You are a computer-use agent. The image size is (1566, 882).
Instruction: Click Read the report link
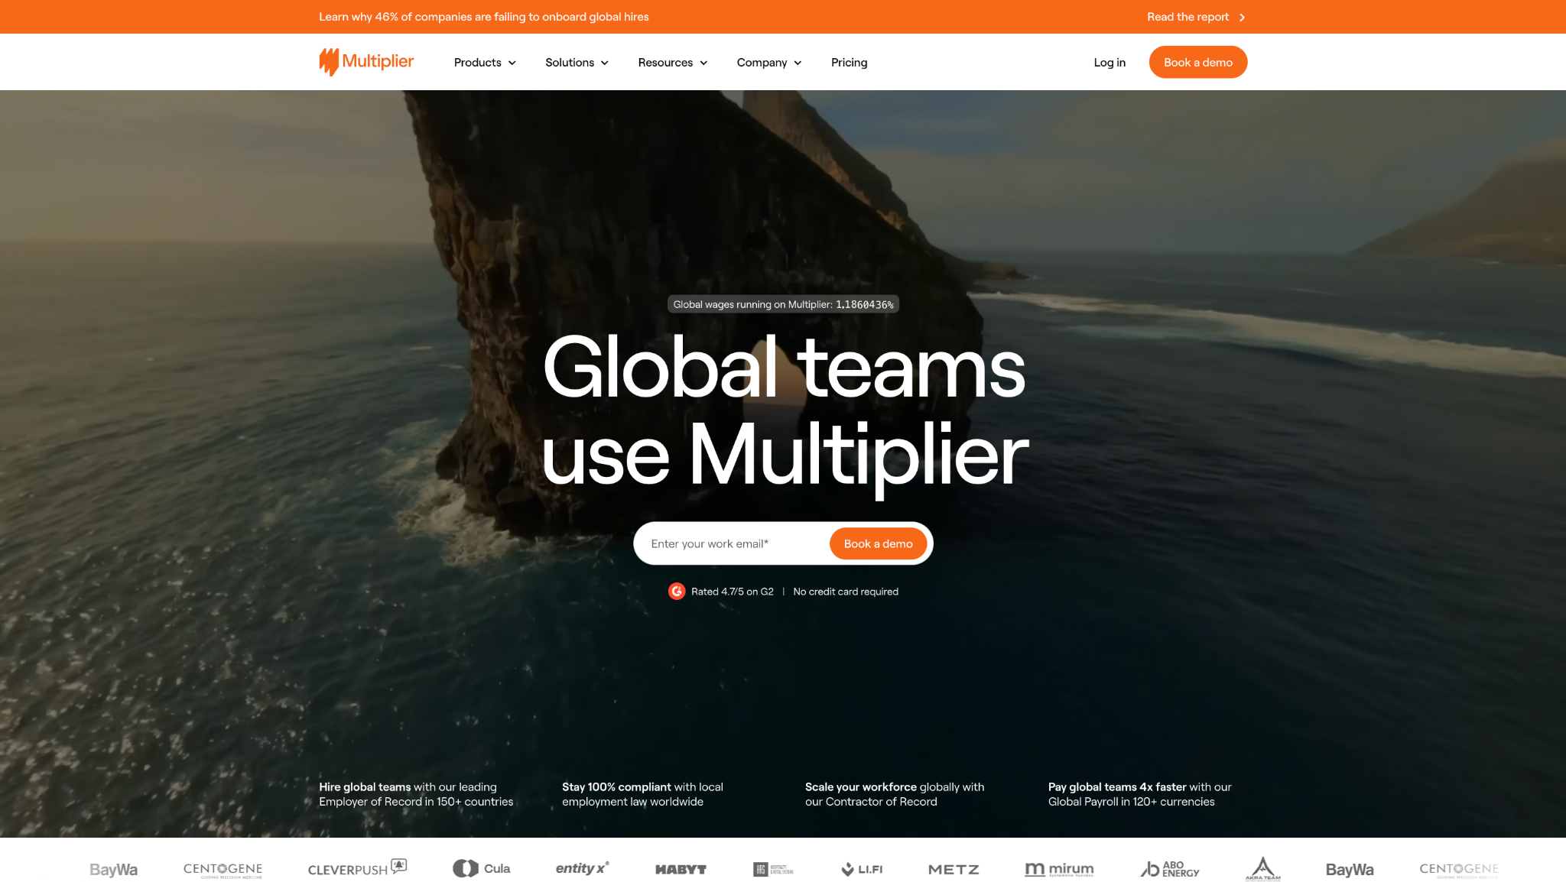pos(1187,17)
